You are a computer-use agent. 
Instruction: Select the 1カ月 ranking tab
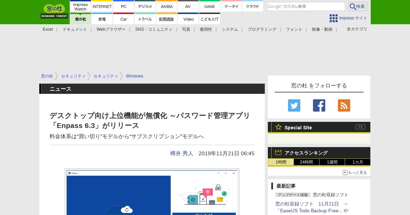tap(358, 162)
